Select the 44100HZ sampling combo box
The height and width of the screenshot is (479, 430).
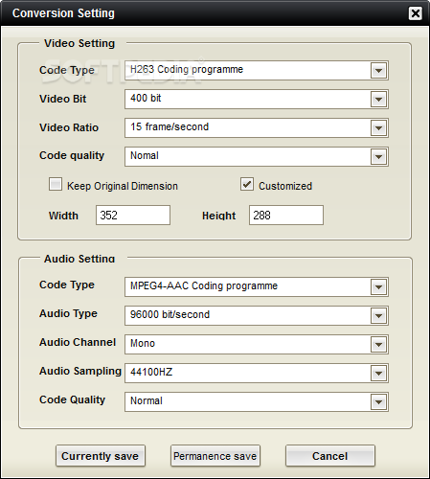tap(257, 374)
